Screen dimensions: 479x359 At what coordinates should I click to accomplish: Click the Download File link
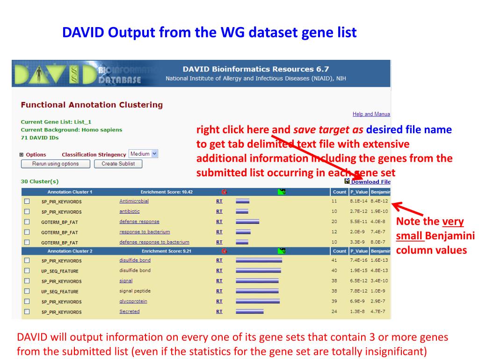(370, 182)
